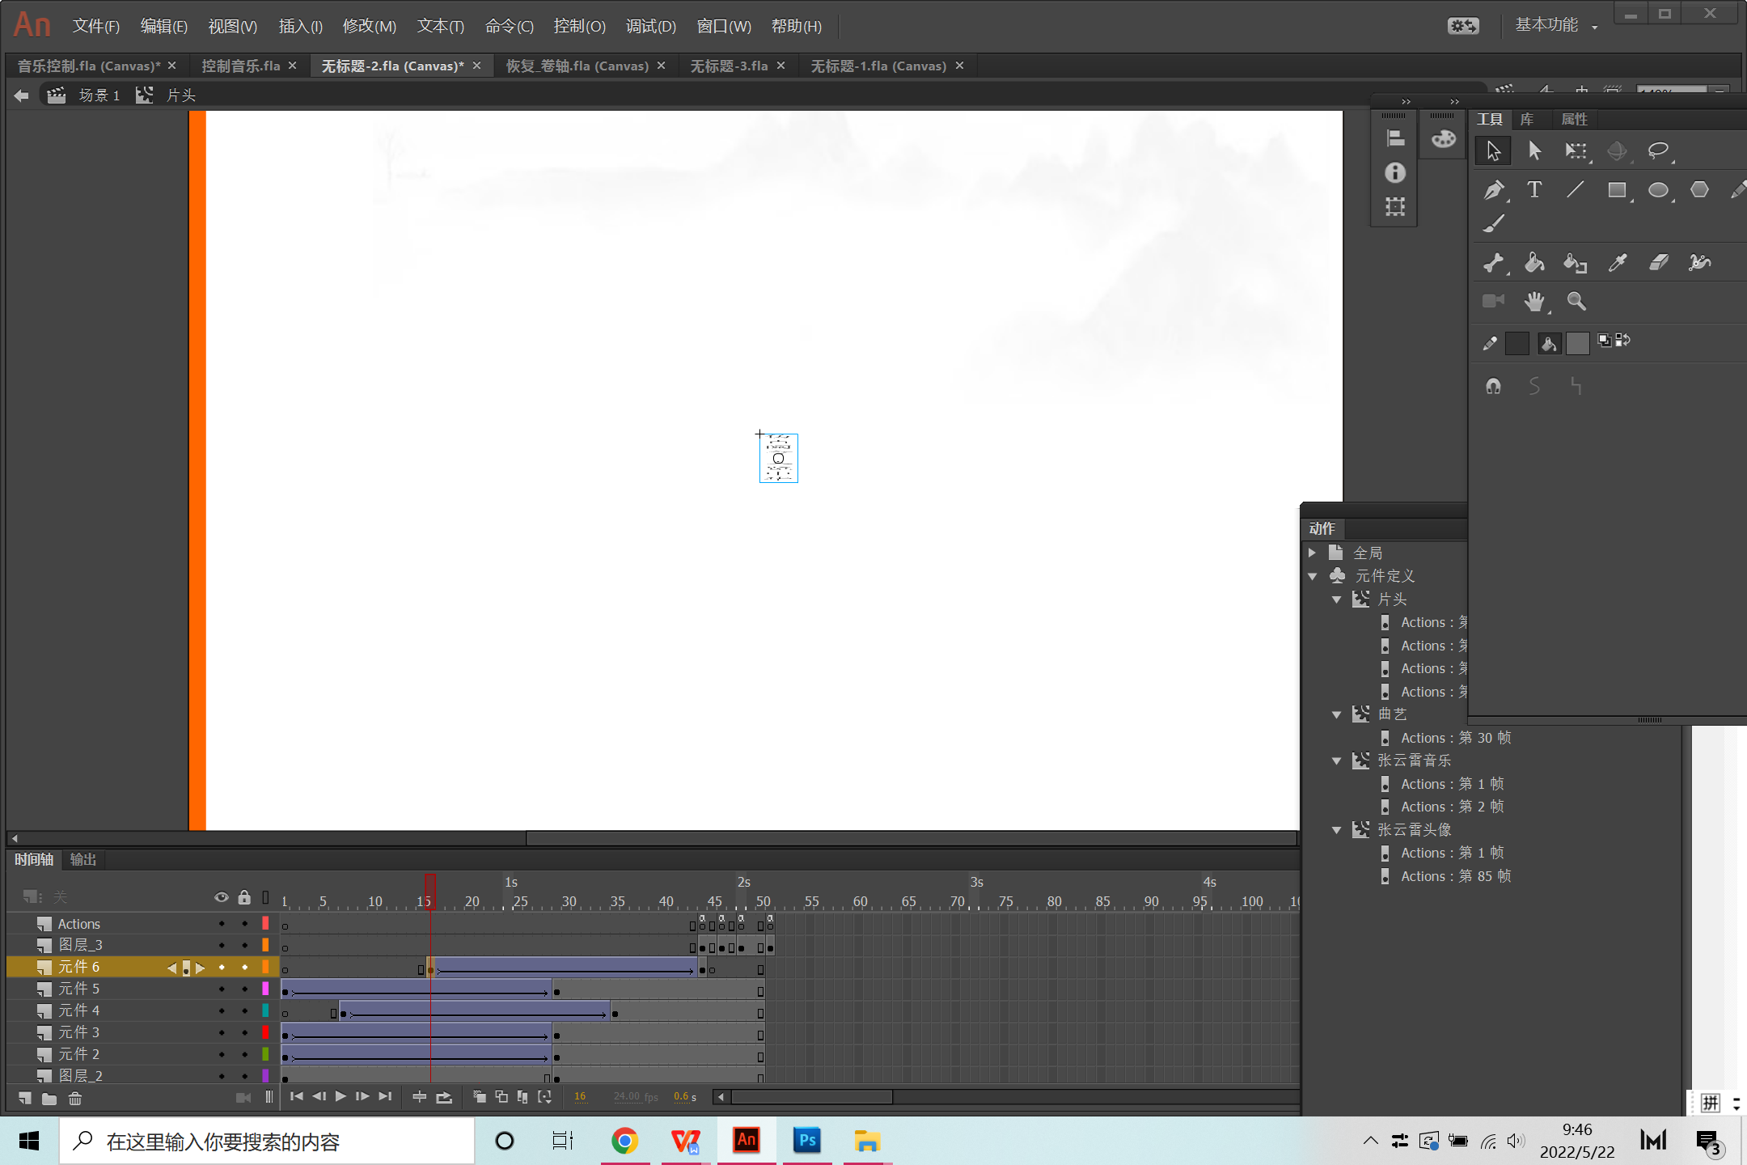This screenshot has height=1165, width=1747.
Task: Select the Pen tool
Action: [x=1493, y=190]
